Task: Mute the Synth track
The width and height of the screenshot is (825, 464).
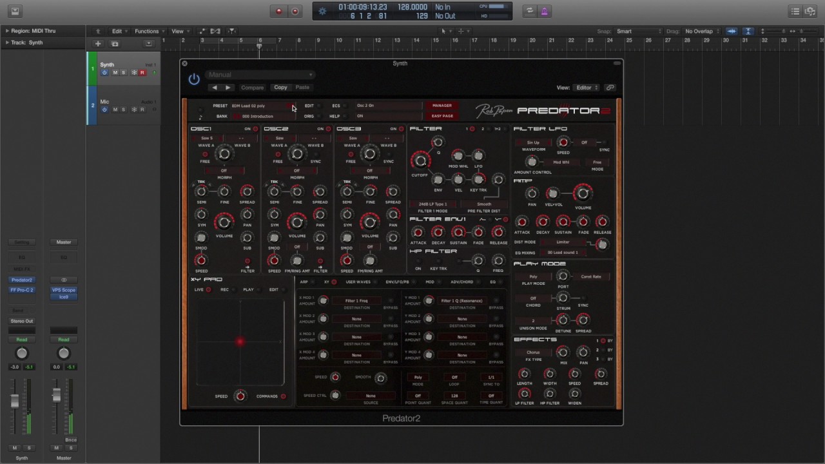Action: click(x=115, y=73)
